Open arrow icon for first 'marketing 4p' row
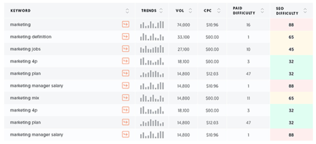 click(125, 61)
